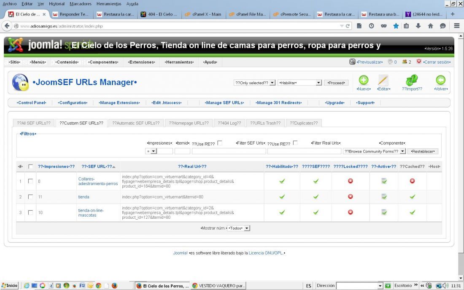Open tienda-on-line-mascotas SEF URL link
Image resolution: width=464 pixels, height=290 pixels.
point(91,212)
